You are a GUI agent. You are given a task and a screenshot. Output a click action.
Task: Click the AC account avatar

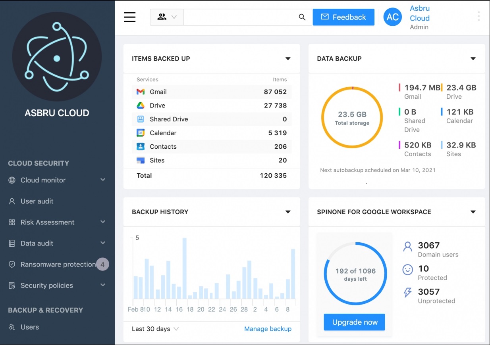pyautogui.click(x=393, y=17)
